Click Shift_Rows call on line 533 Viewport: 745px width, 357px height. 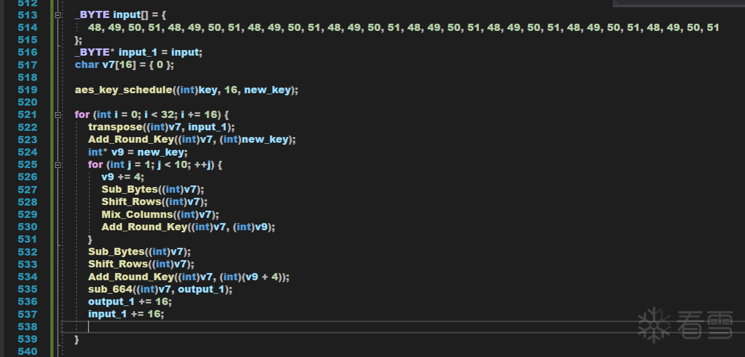click(117, 264)
